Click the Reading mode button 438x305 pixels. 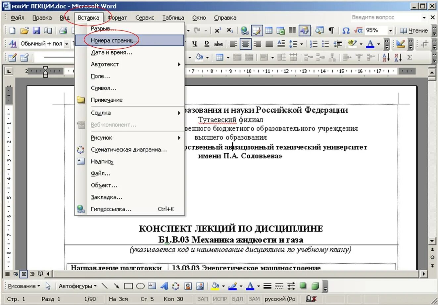point(414,30)
